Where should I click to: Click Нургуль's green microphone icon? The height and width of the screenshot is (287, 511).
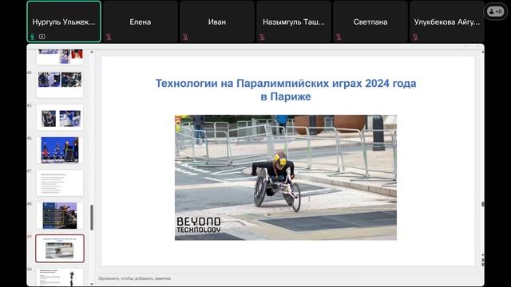32,37
